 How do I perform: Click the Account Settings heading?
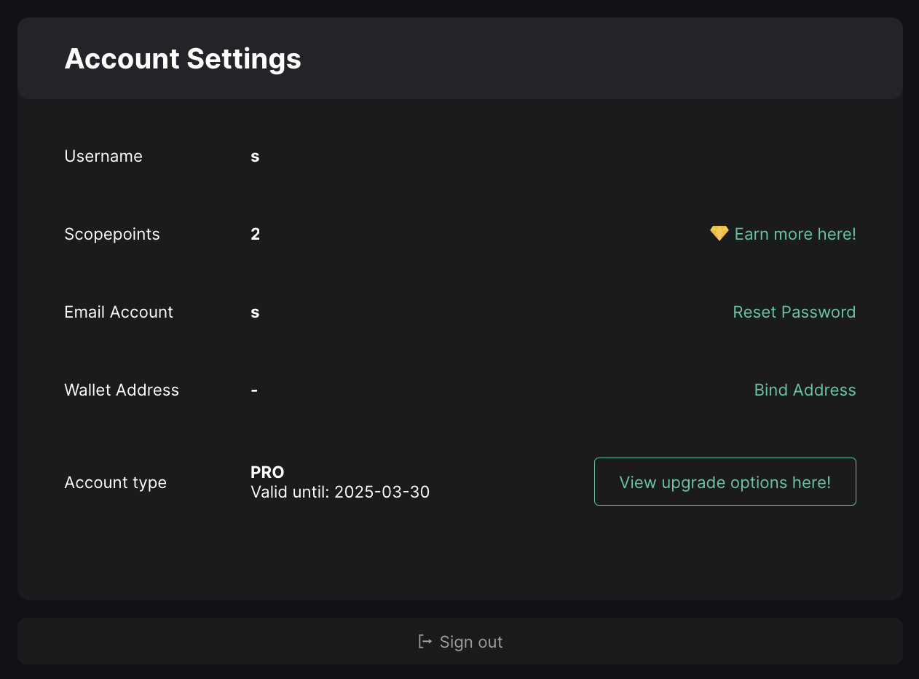[183, 58]
